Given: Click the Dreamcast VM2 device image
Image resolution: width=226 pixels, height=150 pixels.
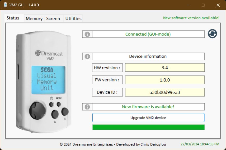Looking at the screenshot, I should (x=43, y=82).
